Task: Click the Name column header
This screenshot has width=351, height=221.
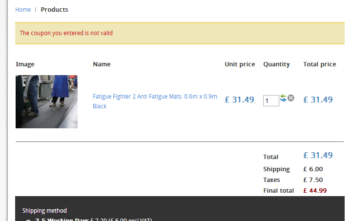Action: click(102, 64)
